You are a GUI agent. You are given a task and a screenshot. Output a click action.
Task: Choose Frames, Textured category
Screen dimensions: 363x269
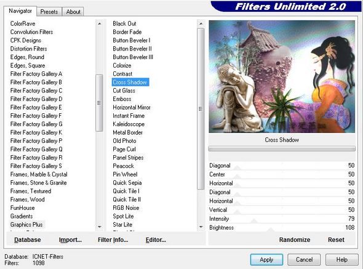coord(31,191)
